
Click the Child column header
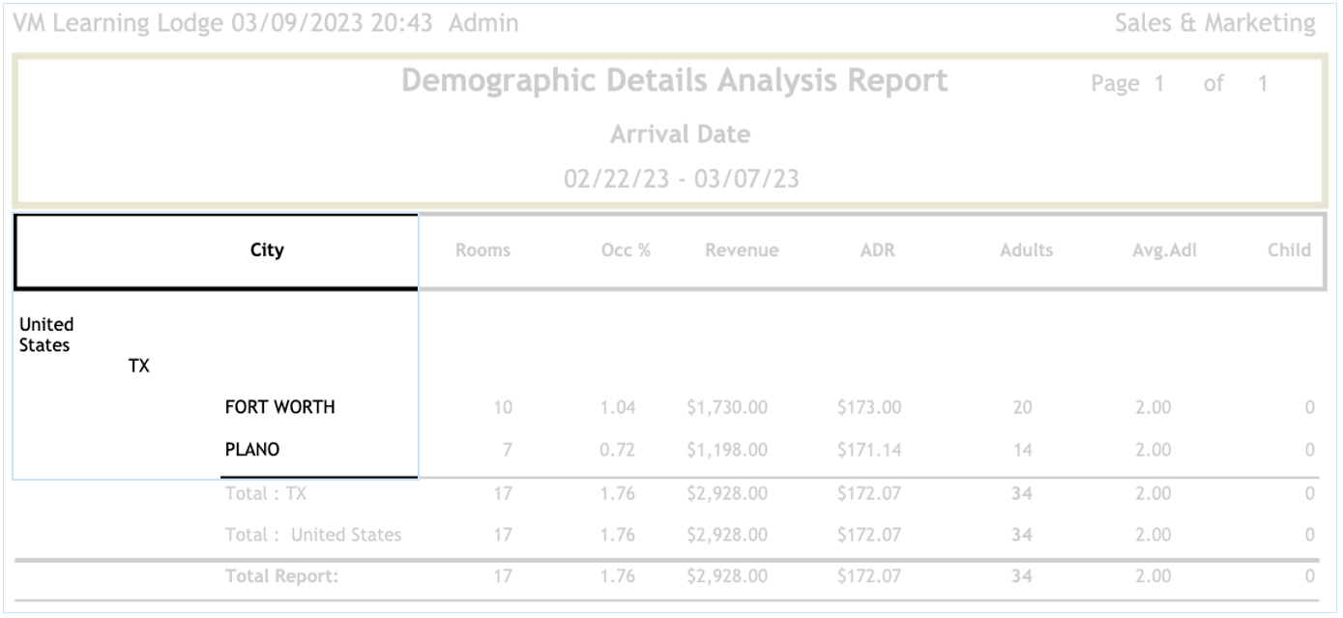[1289, 250]
